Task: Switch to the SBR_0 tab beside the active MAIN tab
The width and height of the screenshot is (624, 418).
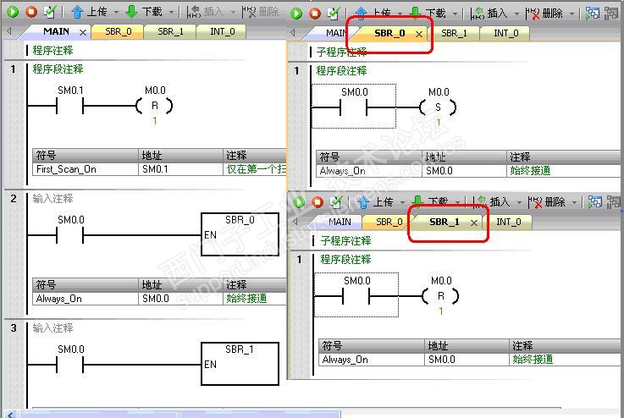Action: 118,31
